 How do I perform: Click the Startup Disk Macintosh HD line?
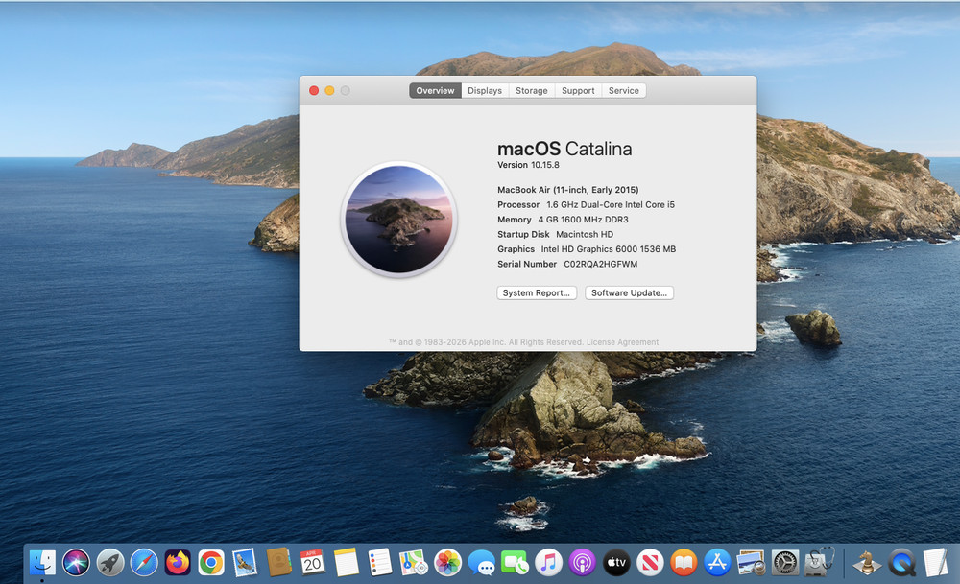pos(555,234)
